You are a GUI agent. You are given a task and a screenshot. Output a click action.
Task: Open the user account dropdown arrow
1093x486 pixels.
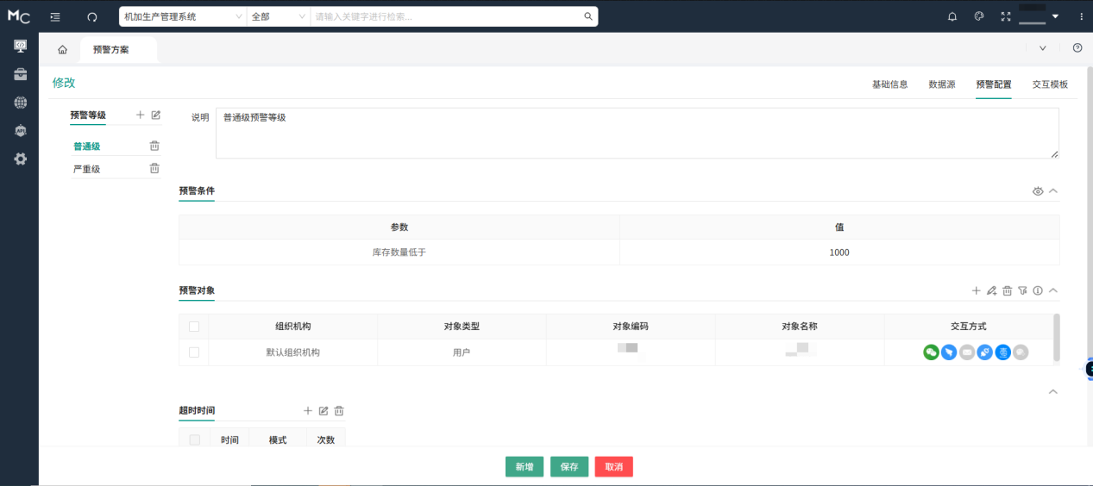1055,16
